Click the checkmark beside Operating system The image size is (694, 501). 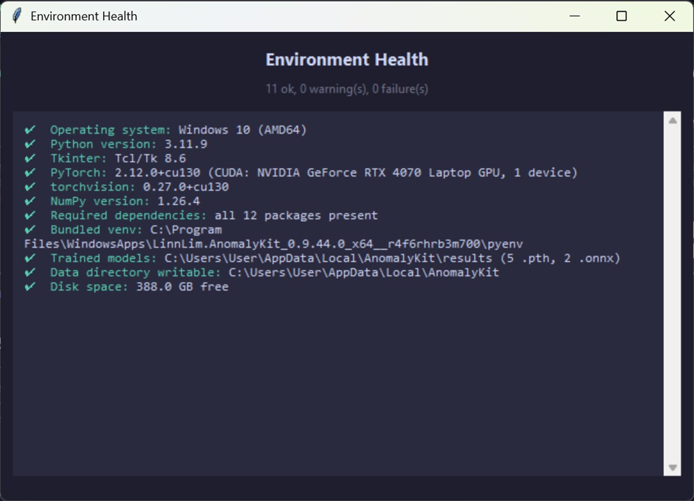pyautogui.click(x=30, y=130)
